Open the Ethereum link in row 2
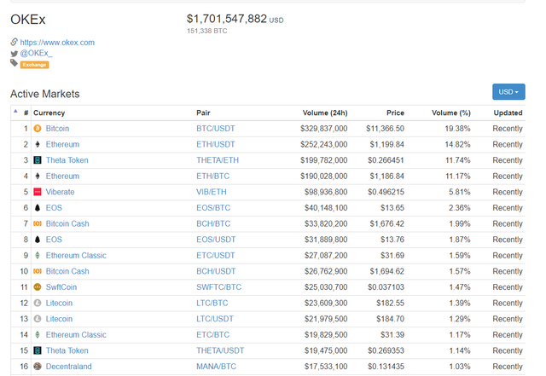The height and width of the screenshot is (376, 546). point(62,144)
